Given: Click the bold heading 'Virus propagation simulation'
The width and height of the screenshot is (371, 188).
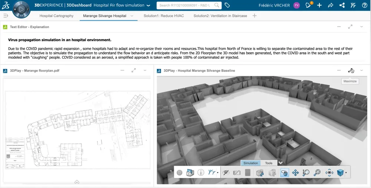Looking at the screenshot, I should point(60,40).
